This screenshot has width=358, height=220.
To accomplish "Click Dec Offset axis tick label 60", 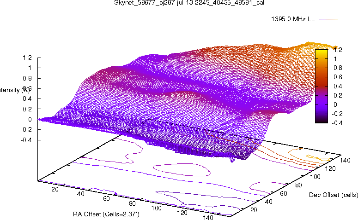I will [284, 193].
